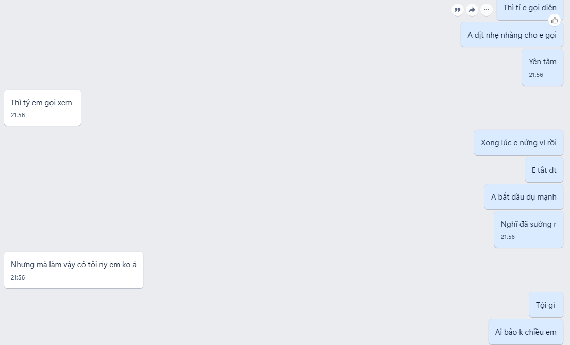Click the thumbs-up reaction icon
The height and width of the screenshot is (345, 570).
click(555, 20)
